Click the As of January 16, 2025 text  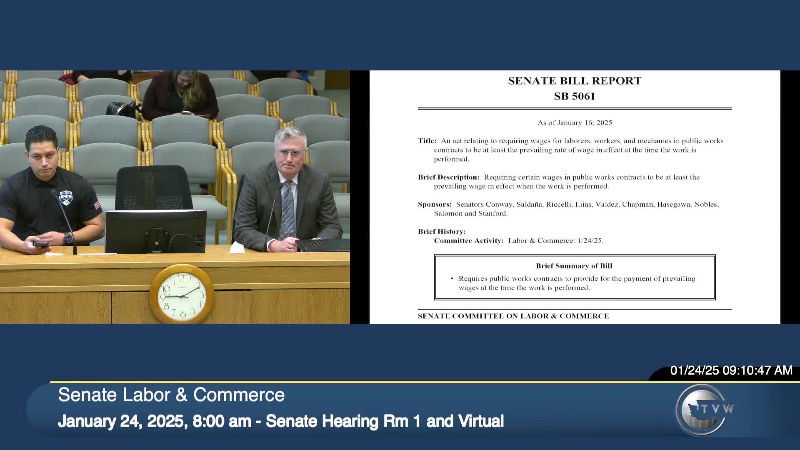(574, 123)
